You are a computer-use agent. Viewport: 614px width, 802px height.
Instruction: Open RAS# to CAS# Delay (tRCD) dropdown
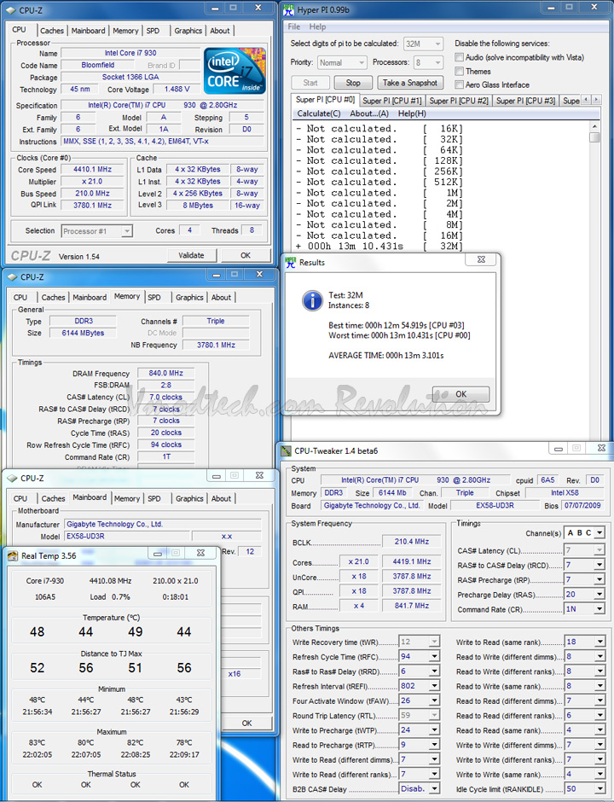pyautogui.click(x=600, y=565)
